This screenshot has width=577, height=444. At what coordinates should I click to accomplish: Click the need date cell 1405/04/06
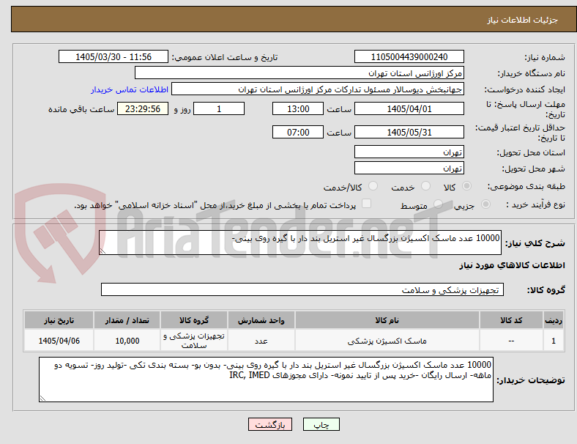click(59, 341)
